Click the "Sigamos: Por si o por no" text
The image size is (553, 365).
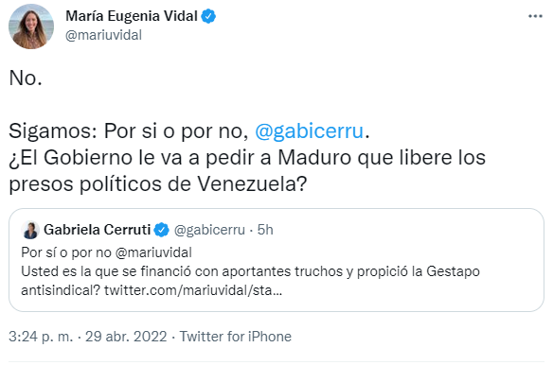coord(129,131)
